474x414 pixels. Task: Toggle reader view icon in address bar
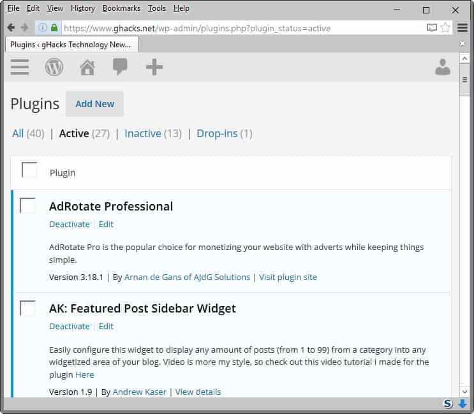(x=432, y=28)
